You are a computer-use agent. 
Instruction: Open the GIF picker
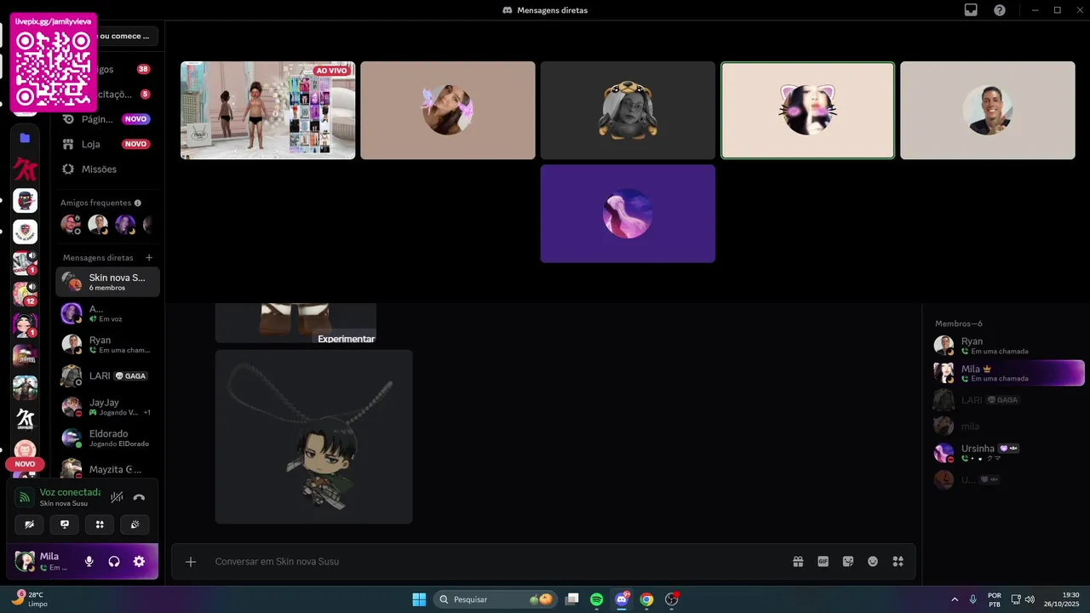pyautogui.click(x=823, y=562)
